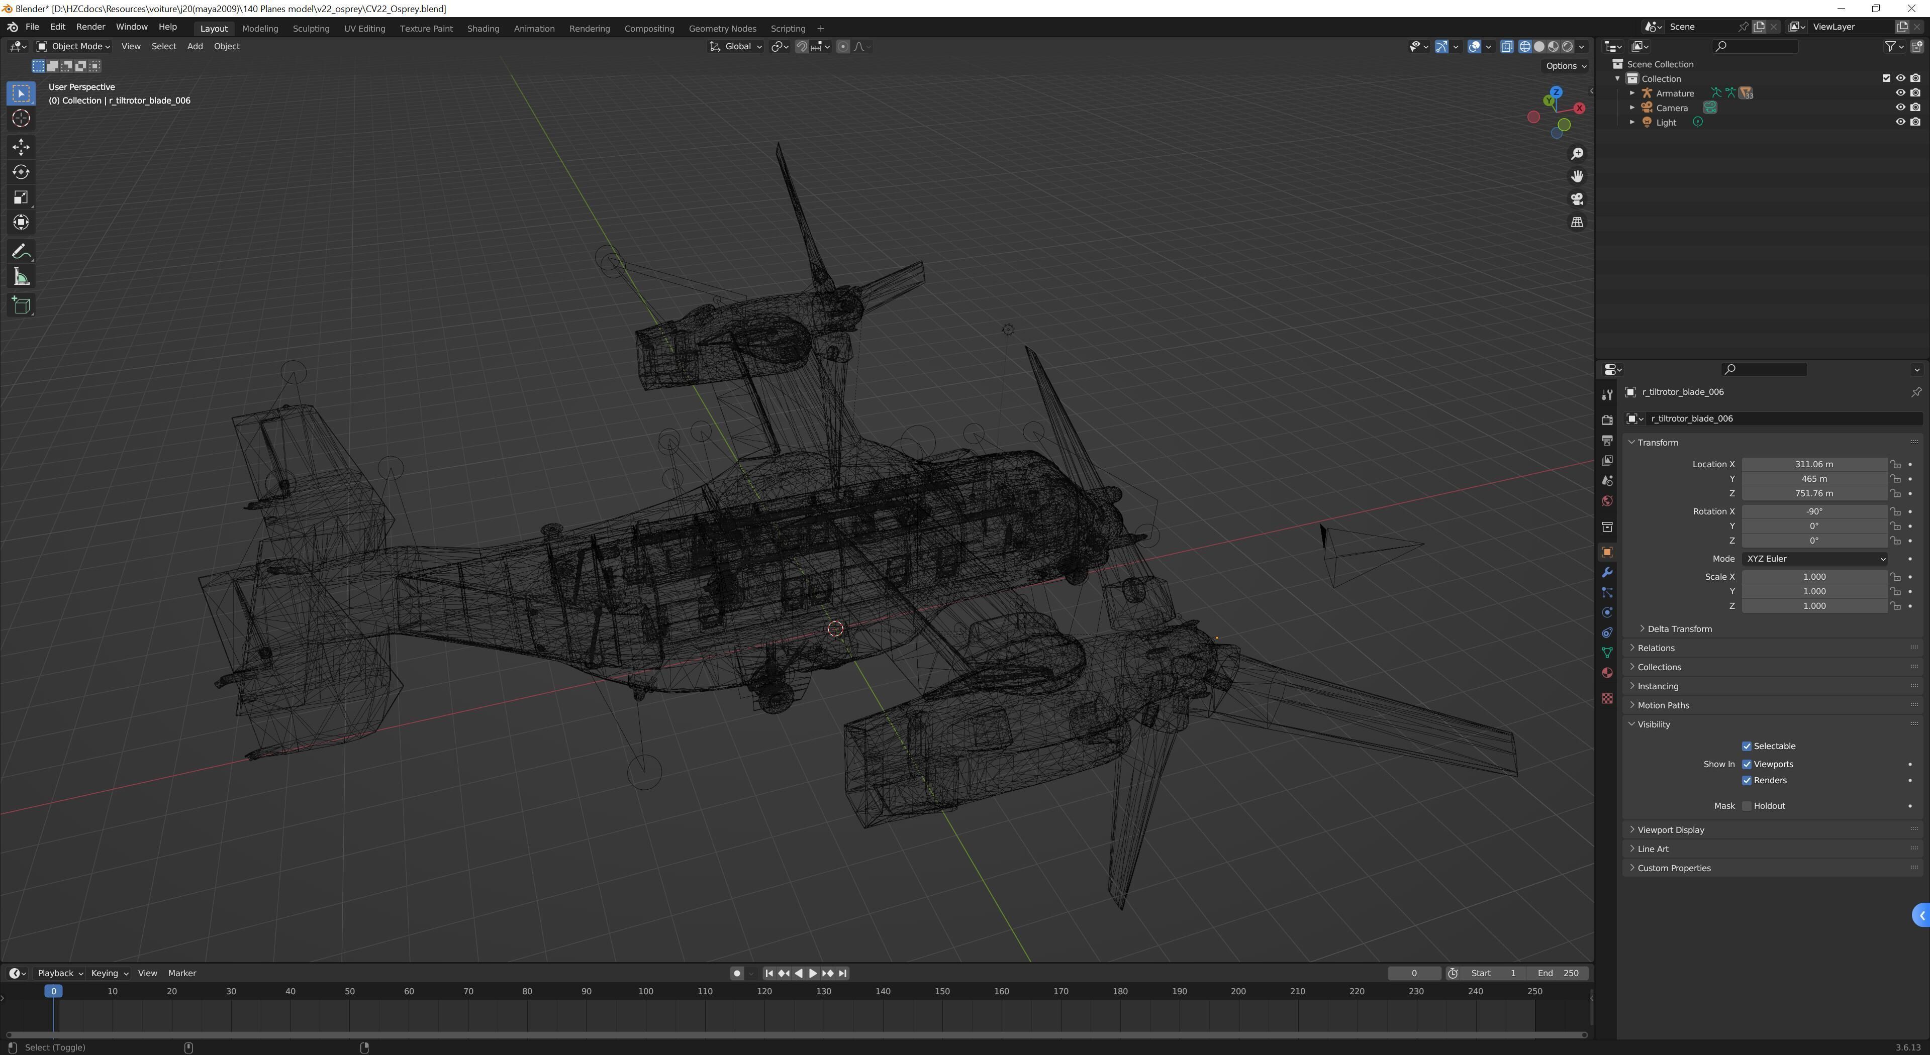Hide Armature in viewport eye icon
The height and width of the screenshot is (1055, 1930).
[1900, 93]
